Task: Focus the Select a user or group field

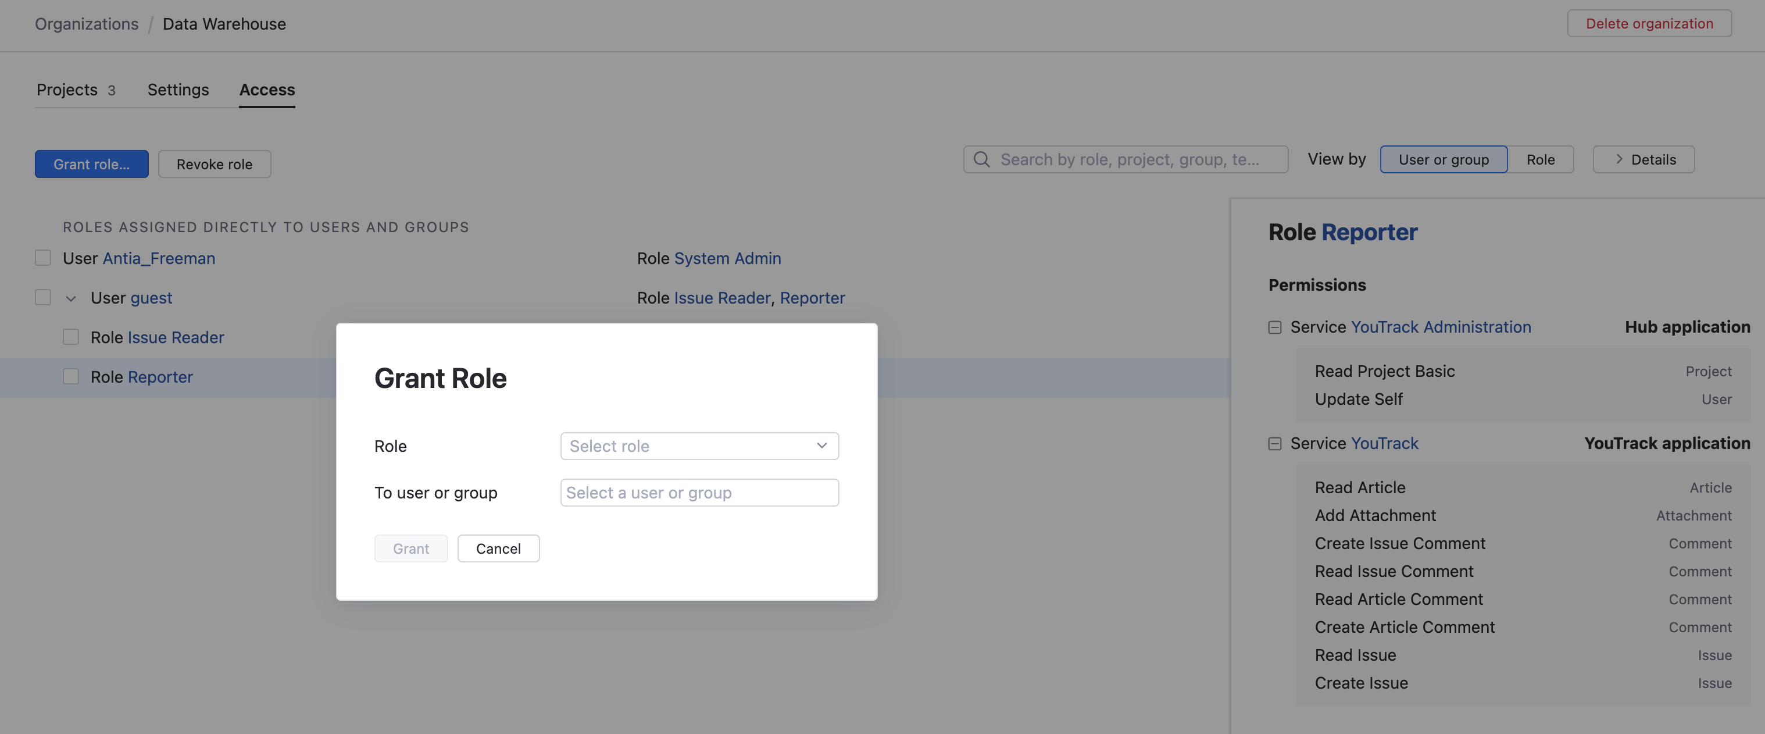Action: pyautogui.click(x=699, y=493)
